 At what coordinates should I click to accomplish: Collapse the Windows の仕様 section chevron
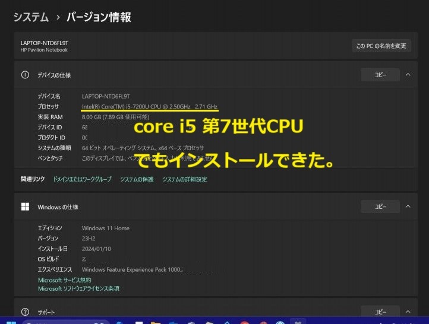pos(408,207)
